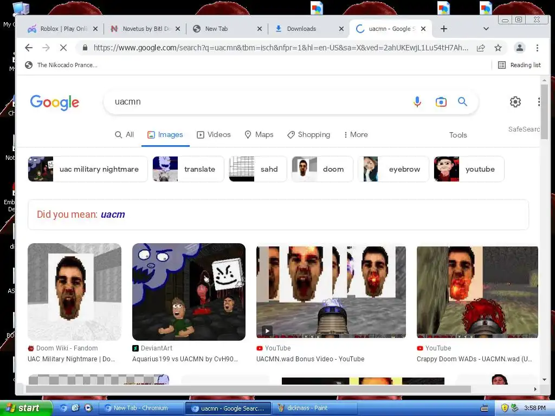Expand the tab search dropdown arrow
555x416 pixels.
coord(486,29)
